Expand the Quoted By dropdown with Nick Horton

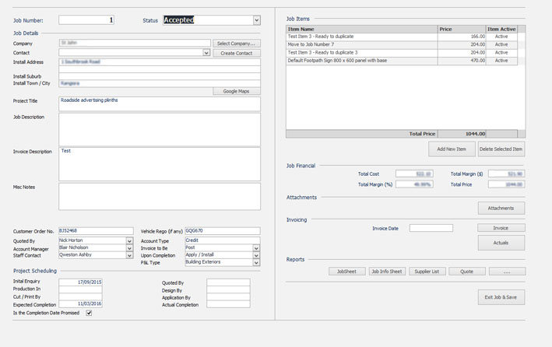(129, 241)
